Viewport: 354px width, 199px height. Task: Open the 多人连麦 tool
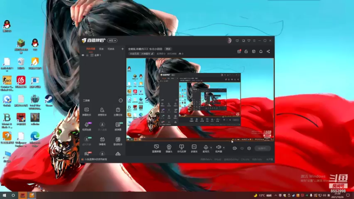pos(102,126)
